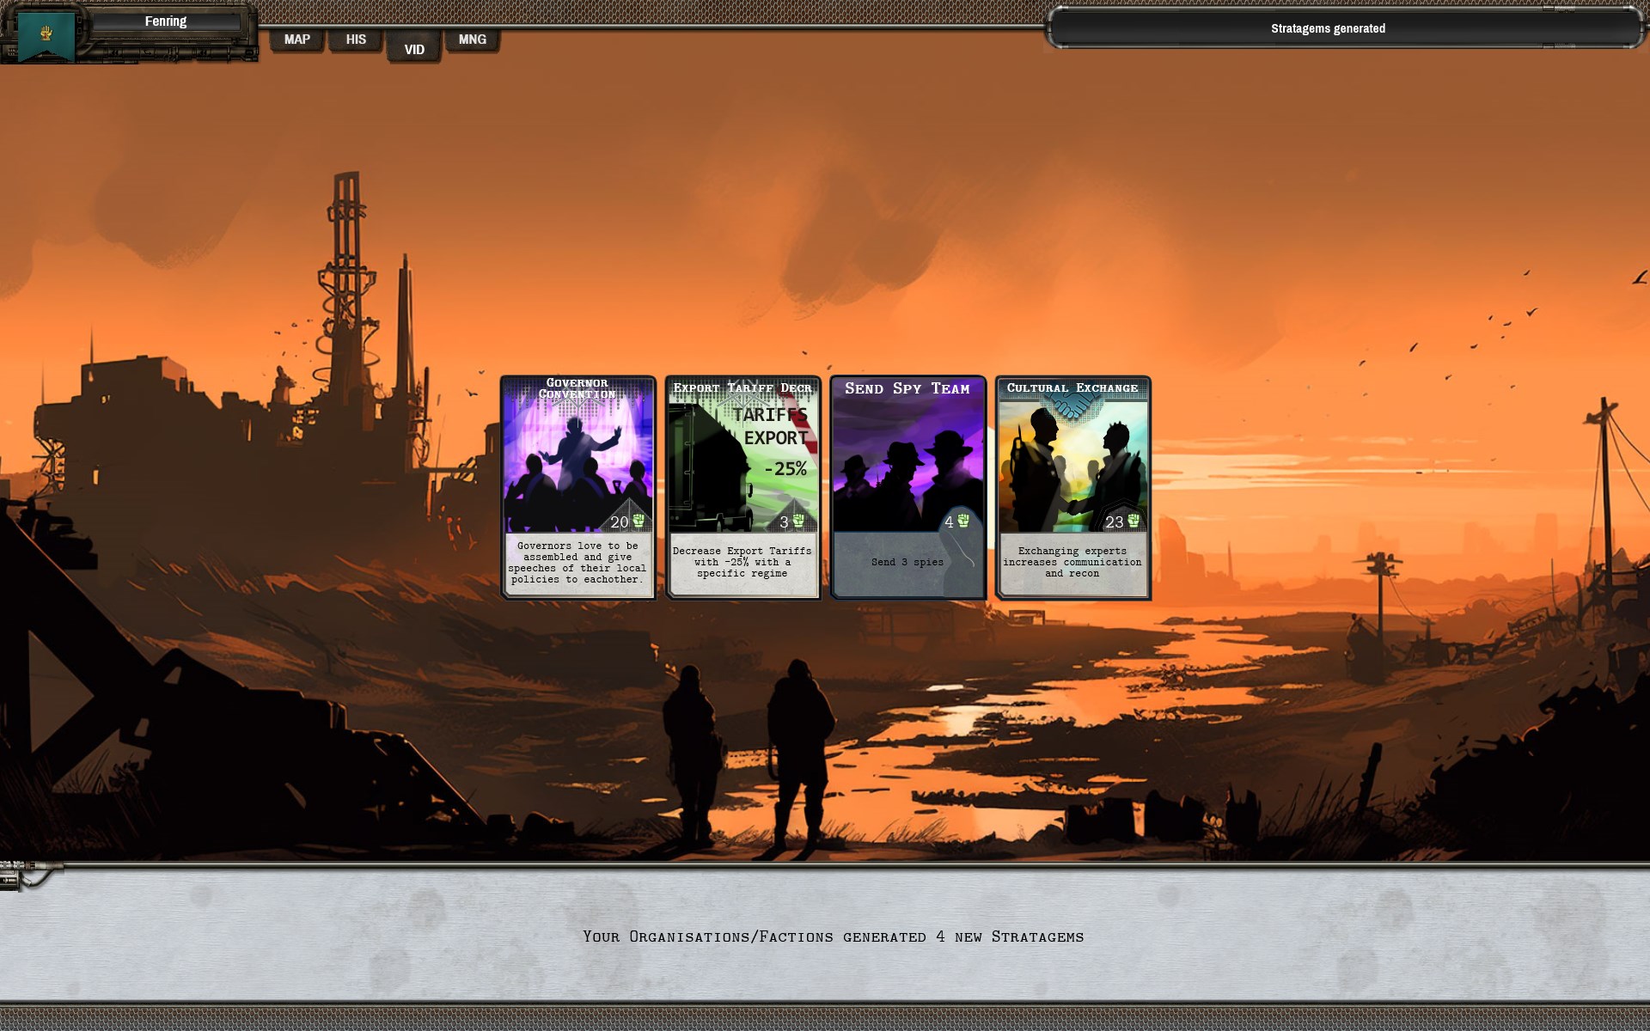
Task: Click the fist cost icon on Send Spy Team card
Action: pyautogui.click(x=963, y=521)
